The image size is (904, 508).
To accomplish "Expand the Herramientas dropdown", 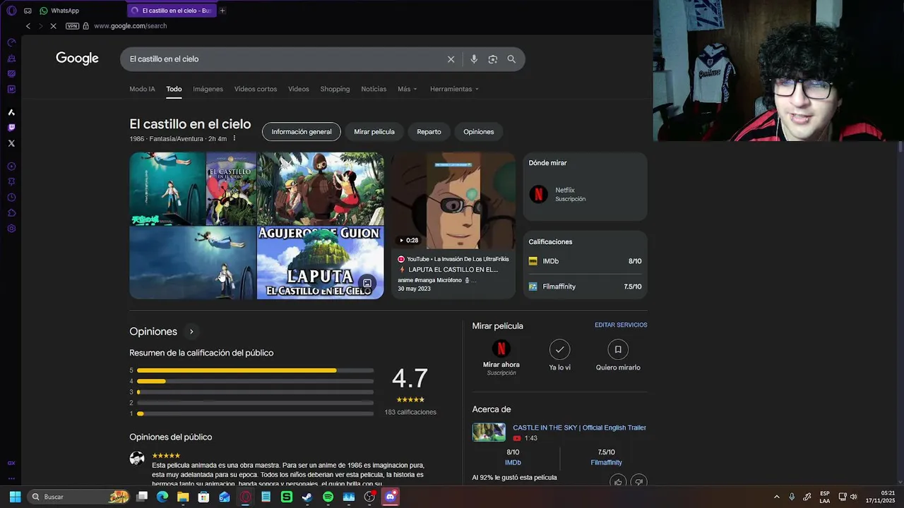I will (454, 89).
